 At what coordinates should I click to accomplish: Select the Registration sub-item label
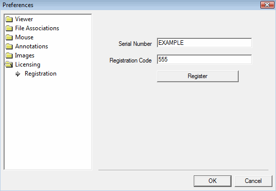pyautogui.click(x=40, y=74)
